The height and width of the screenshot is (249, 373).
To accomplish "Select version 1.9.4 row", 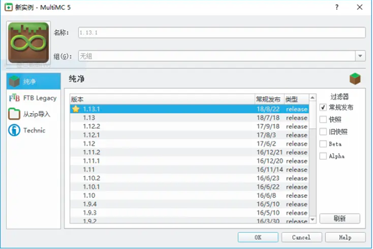I will 190,204.
